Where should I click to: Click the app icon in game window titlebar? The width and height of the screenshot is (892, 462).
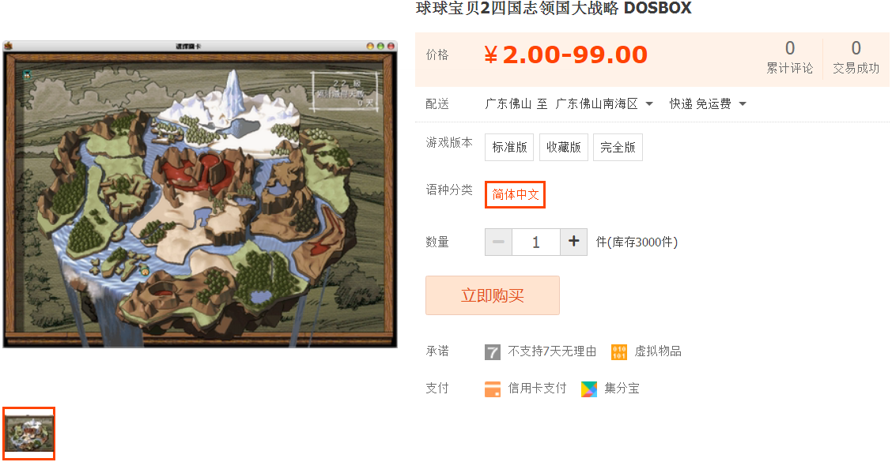9,46
